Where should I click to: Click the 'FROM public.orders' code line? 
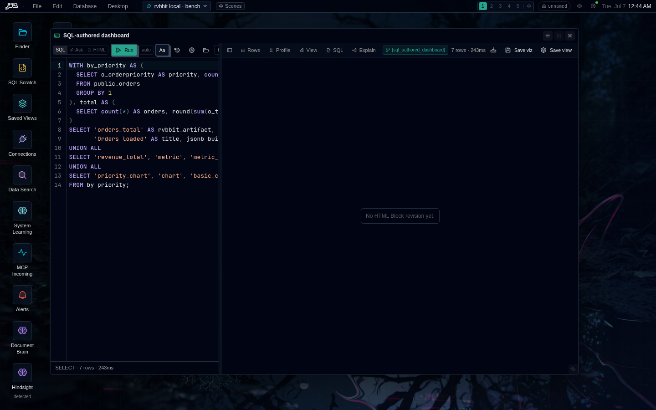pos(108,84)
